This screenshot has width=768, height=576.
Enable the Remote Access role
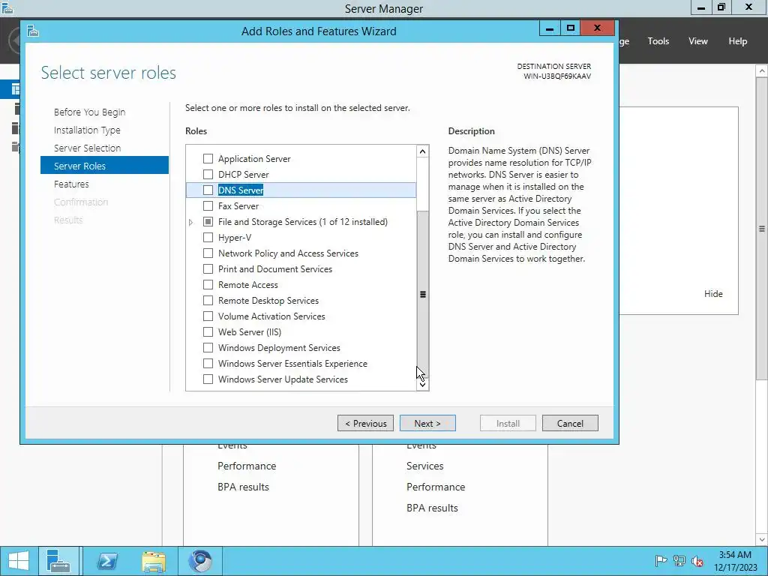(208, 284)
